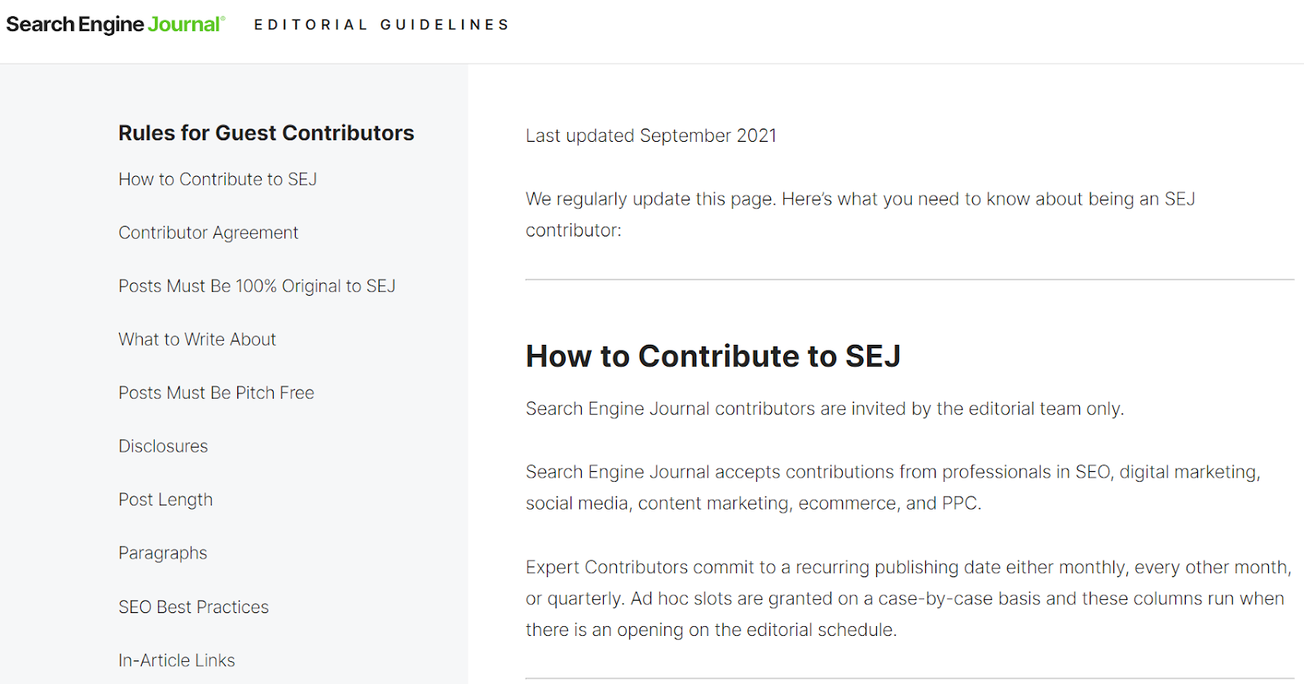Open the In-Article Links sidebar item
Viewport: 1304px width, 684px height.
point(176,660)
